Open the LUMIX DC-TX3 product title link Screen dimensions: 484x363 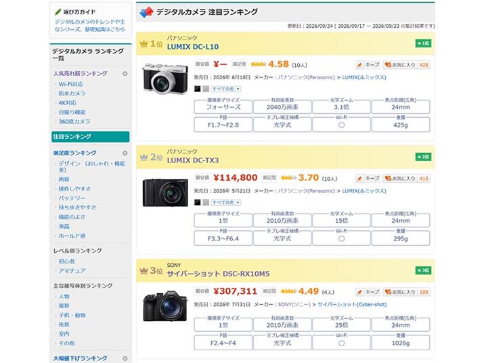point(193,161)
